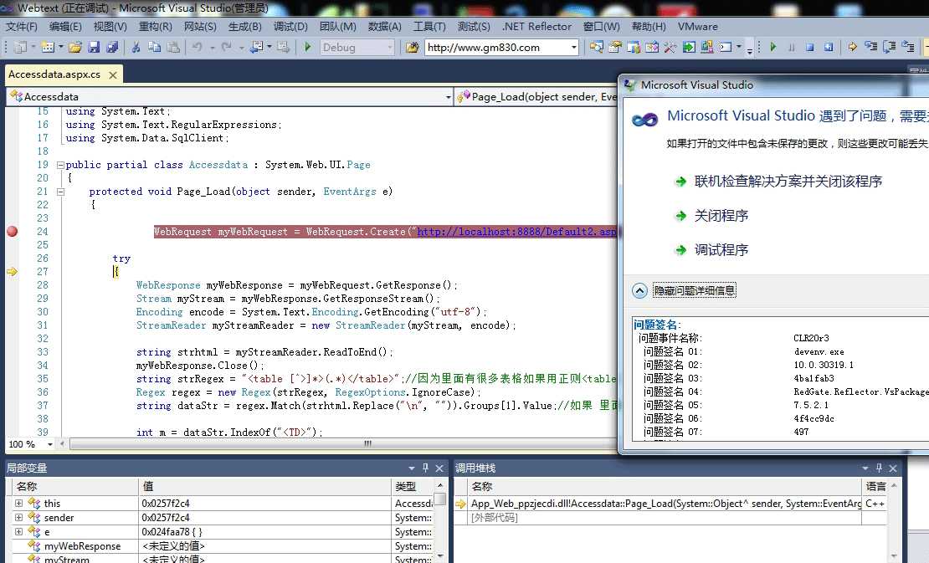
Task: Click Break All pause icon
Action: (x=791, y=48)
